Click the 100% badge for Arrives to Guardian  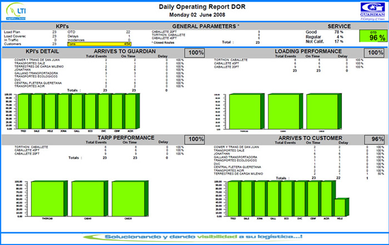pos(194,53)
